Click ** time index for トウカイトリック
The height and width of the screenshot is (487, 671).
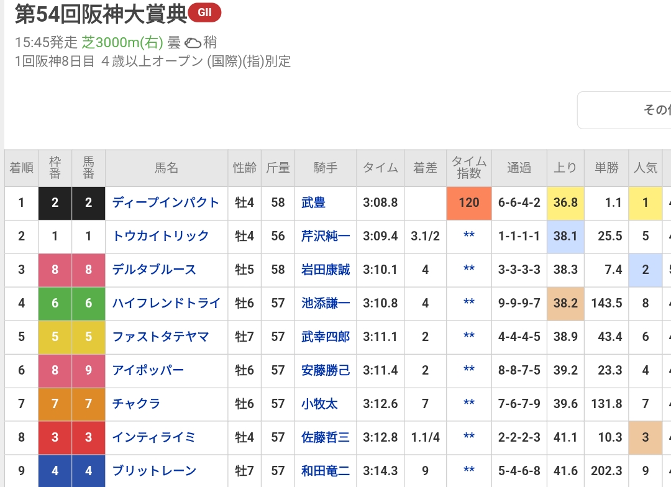click(469, 236)
